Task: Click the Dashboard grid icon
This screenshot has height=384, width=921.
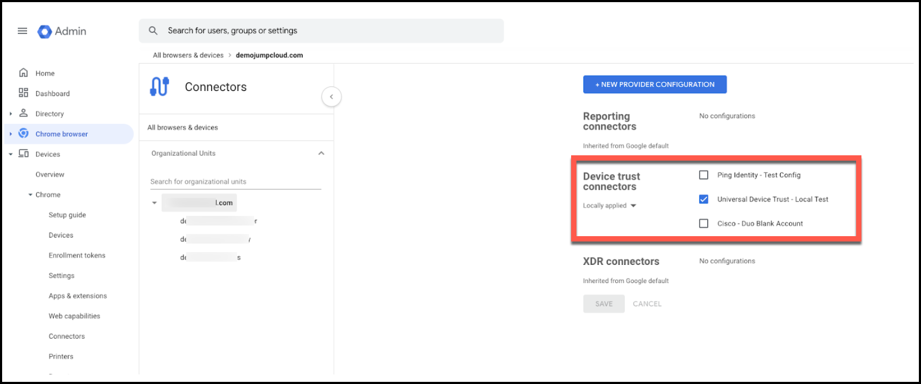Action: (x=23, y=93)
